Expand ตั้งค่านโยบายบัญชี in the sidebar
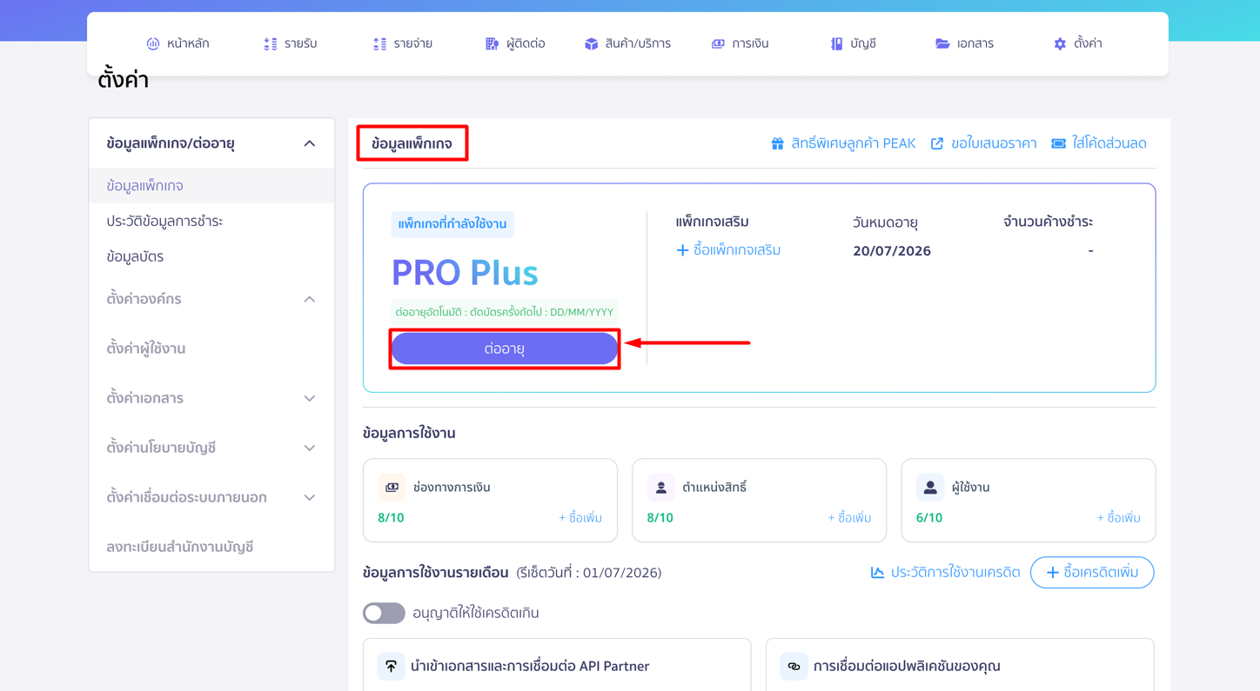Image resolution: width=1260 pixels, height=691 pixels. pyautogui.click(x=309, y=448)
